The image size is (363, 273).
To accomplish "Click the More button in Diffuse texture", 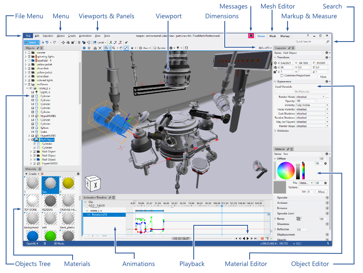I will (321, 192).
